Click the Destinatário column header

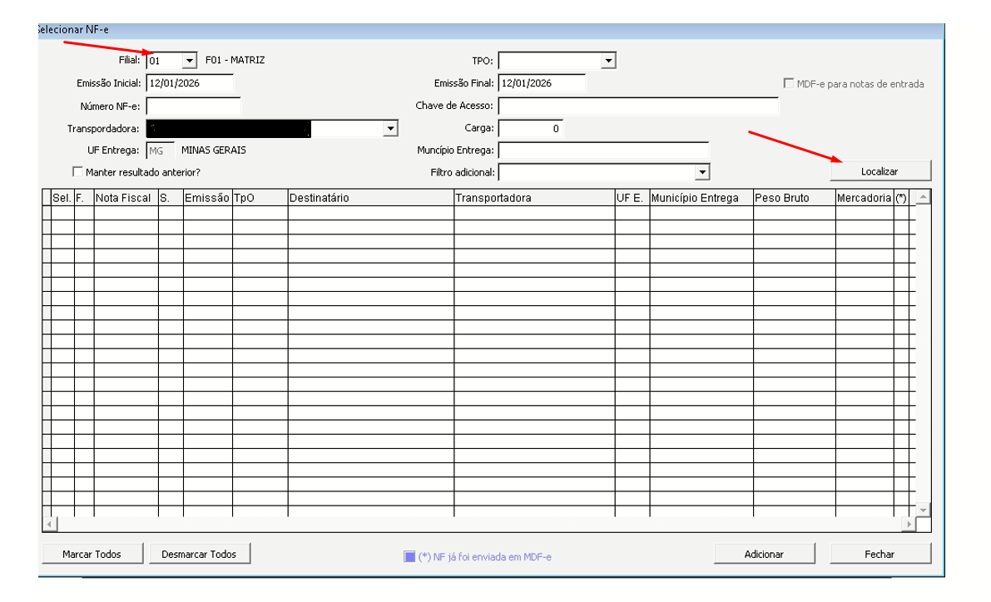[x=370, y=198]
